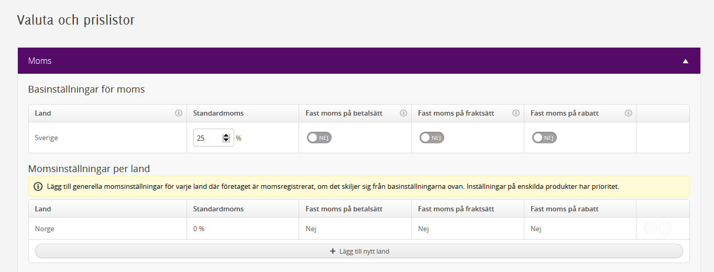Click Nej under Fast moms på betalsätt for Norge
The height and width of the screenshot is (272, 714).
pos(311,229)
